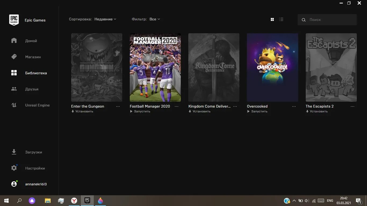Click Установить under The Escapists 2

(317, 111)
